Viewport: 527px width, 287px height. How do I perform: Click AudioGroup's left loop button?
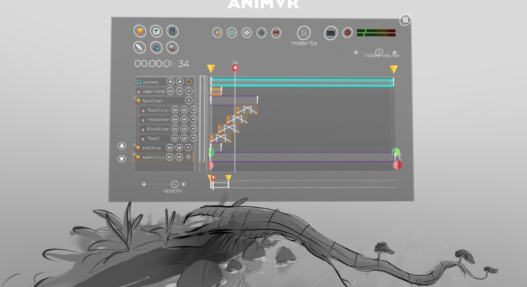[x=170, y=157]
